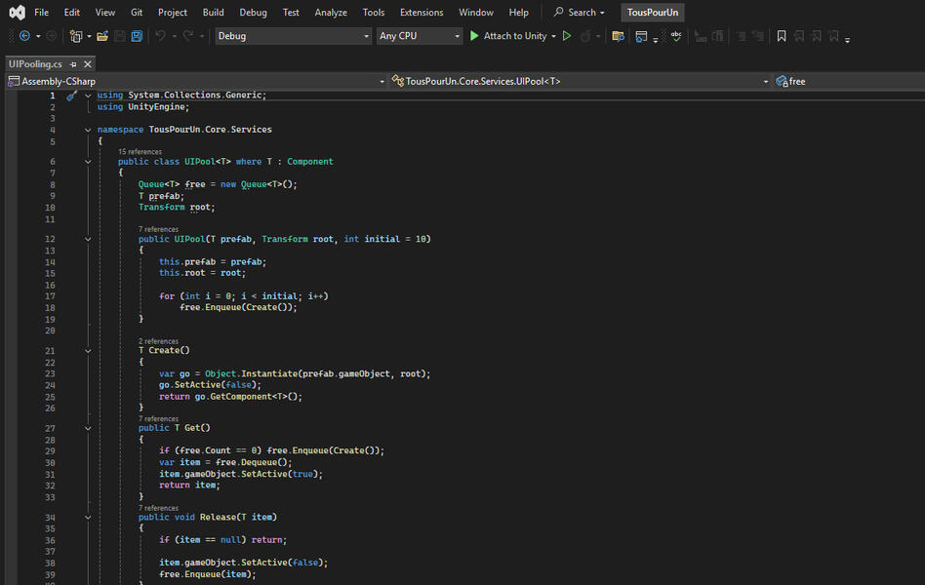Click the Open File folder icon
Viewport: 925px width, 585px height.
pyautogui.click(x=102, y=37)
